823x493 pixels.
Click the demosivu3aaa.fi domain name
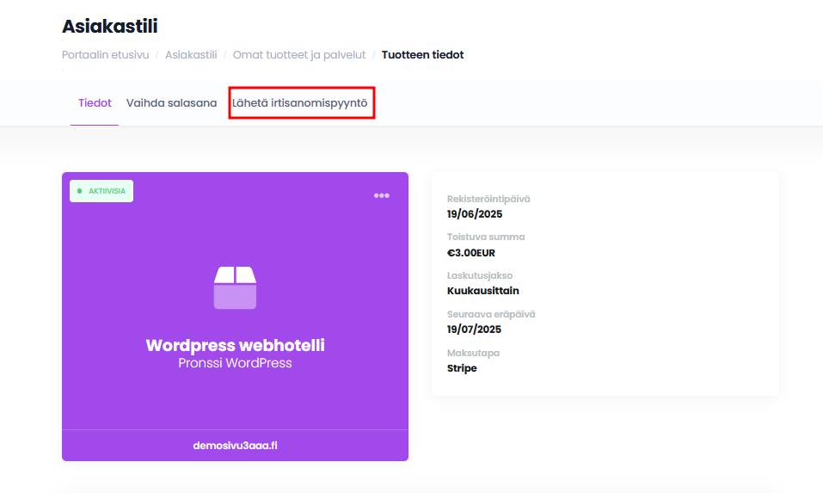pos(235,446)
